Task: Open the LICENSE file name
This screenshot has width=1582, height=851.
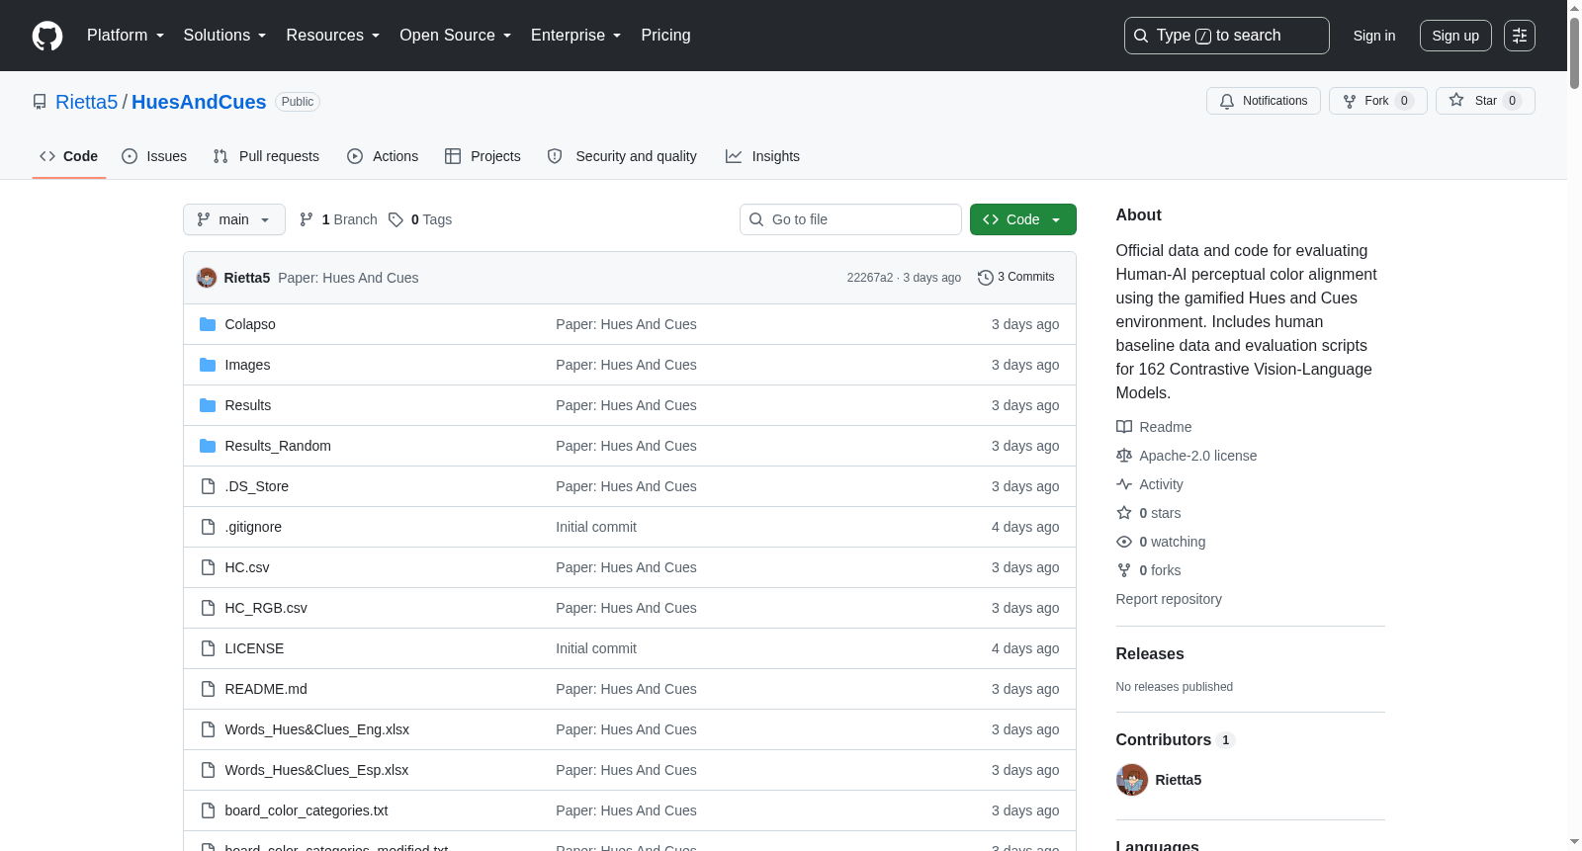Action: click(x=254, y=648)
